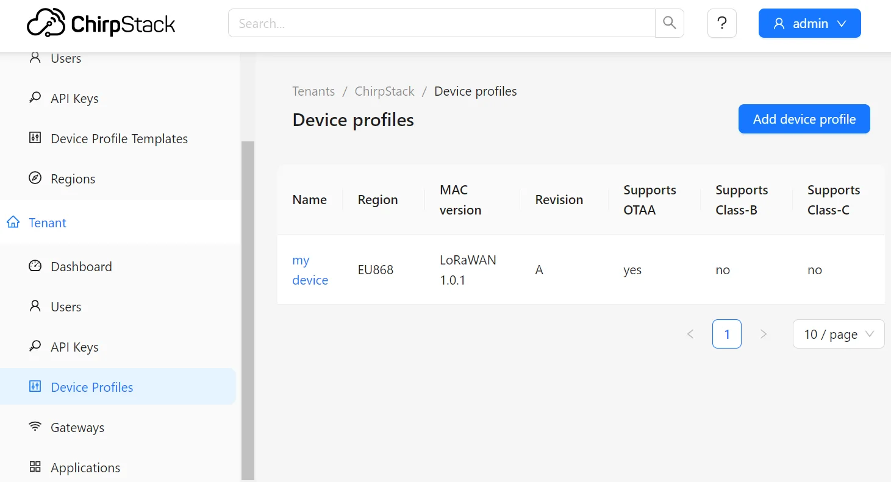The width and height of the screenshot is (891, 482).
Task: Click the yes value under Supports OTAA
Action: tap(632, 270)
